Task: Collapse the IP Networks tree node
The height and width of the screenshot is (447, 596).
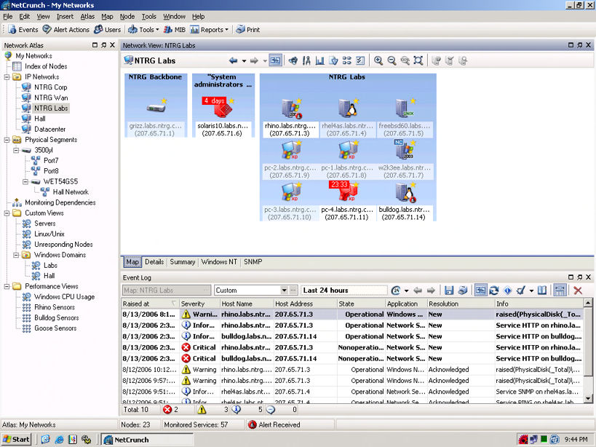Action: click(x=7, y=76)
